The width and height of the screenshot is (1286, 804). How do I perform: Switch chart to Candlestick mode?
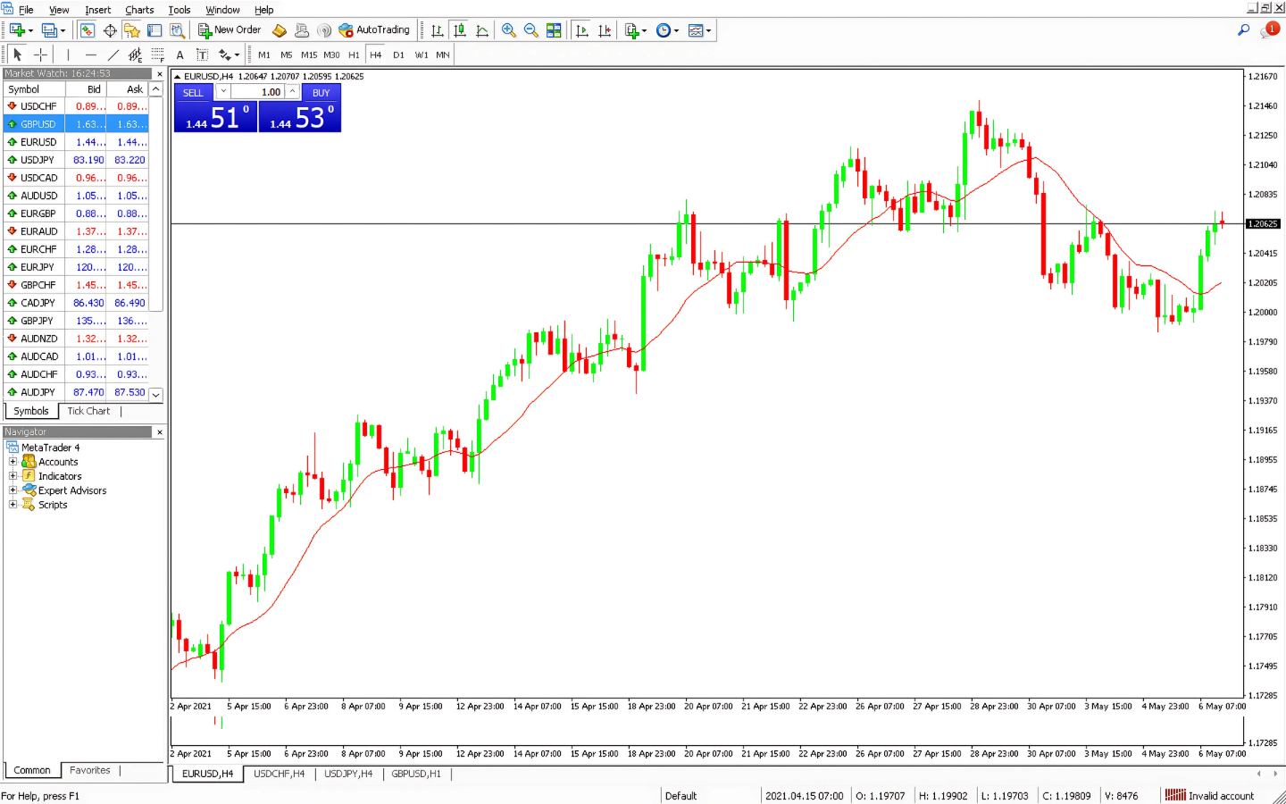coord(459,29)
